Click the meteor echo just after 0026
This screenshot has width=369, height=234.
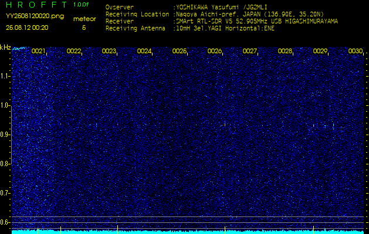[x=225, y=124]
